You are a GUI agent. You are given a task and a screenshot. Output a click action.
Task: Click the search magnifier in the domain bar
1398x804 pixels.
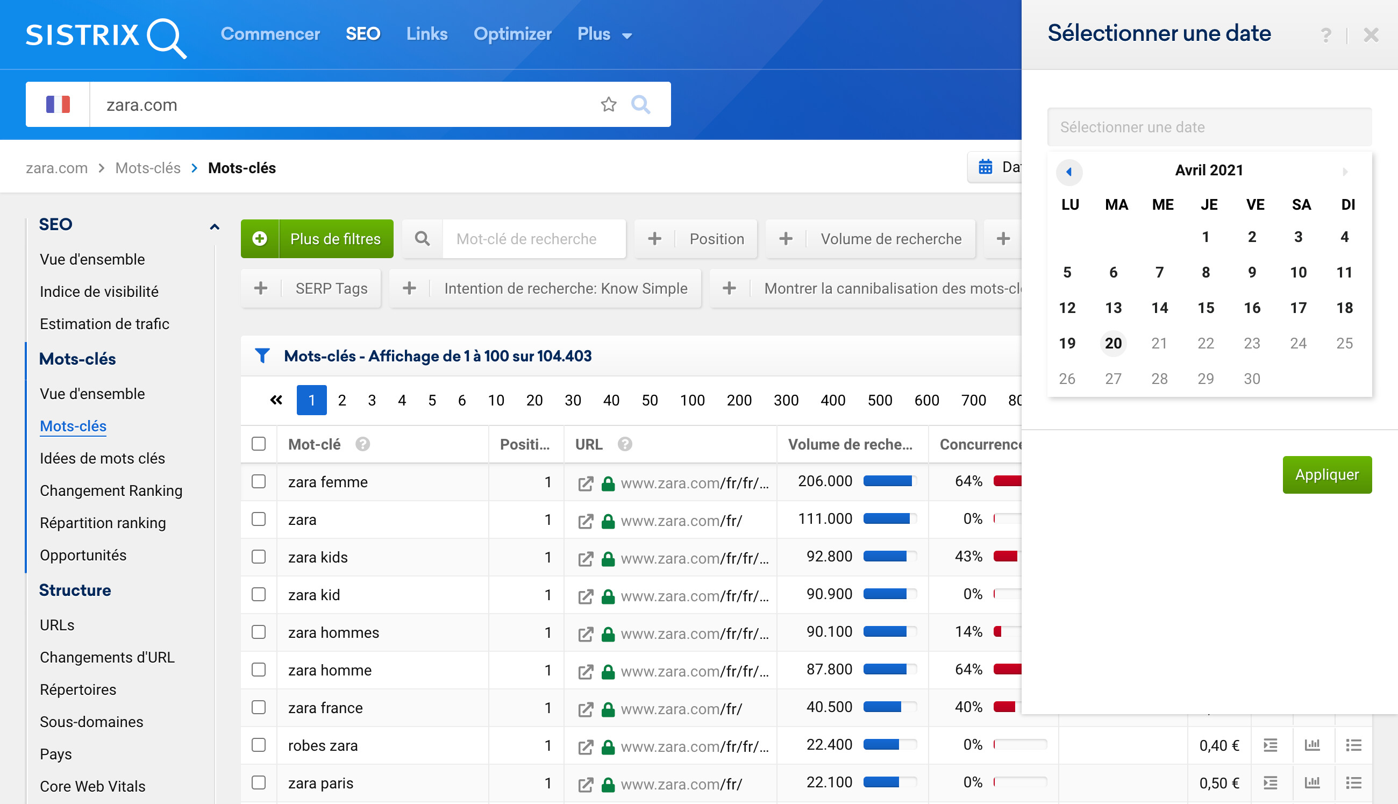pos(640,104)
